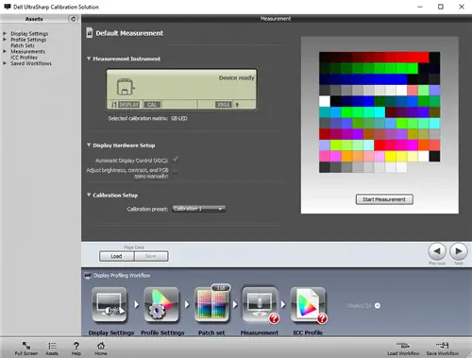Maximize the Dell UltraSharp Calibration window
The height and width of the screenshot is (358, 472).
pos(441,7)
